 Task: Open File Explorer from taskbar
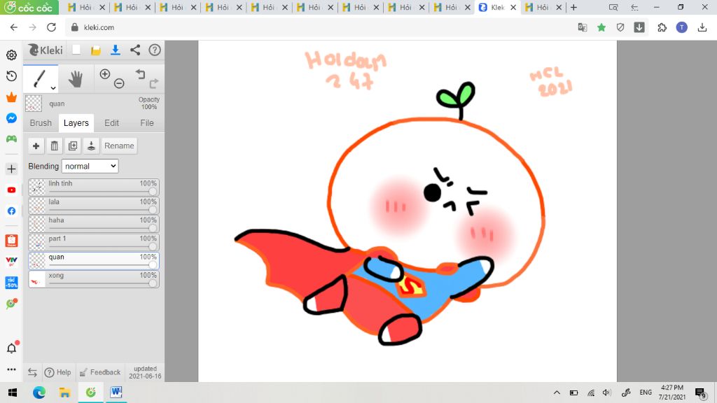pyautogui.click(x=64, y=393)
